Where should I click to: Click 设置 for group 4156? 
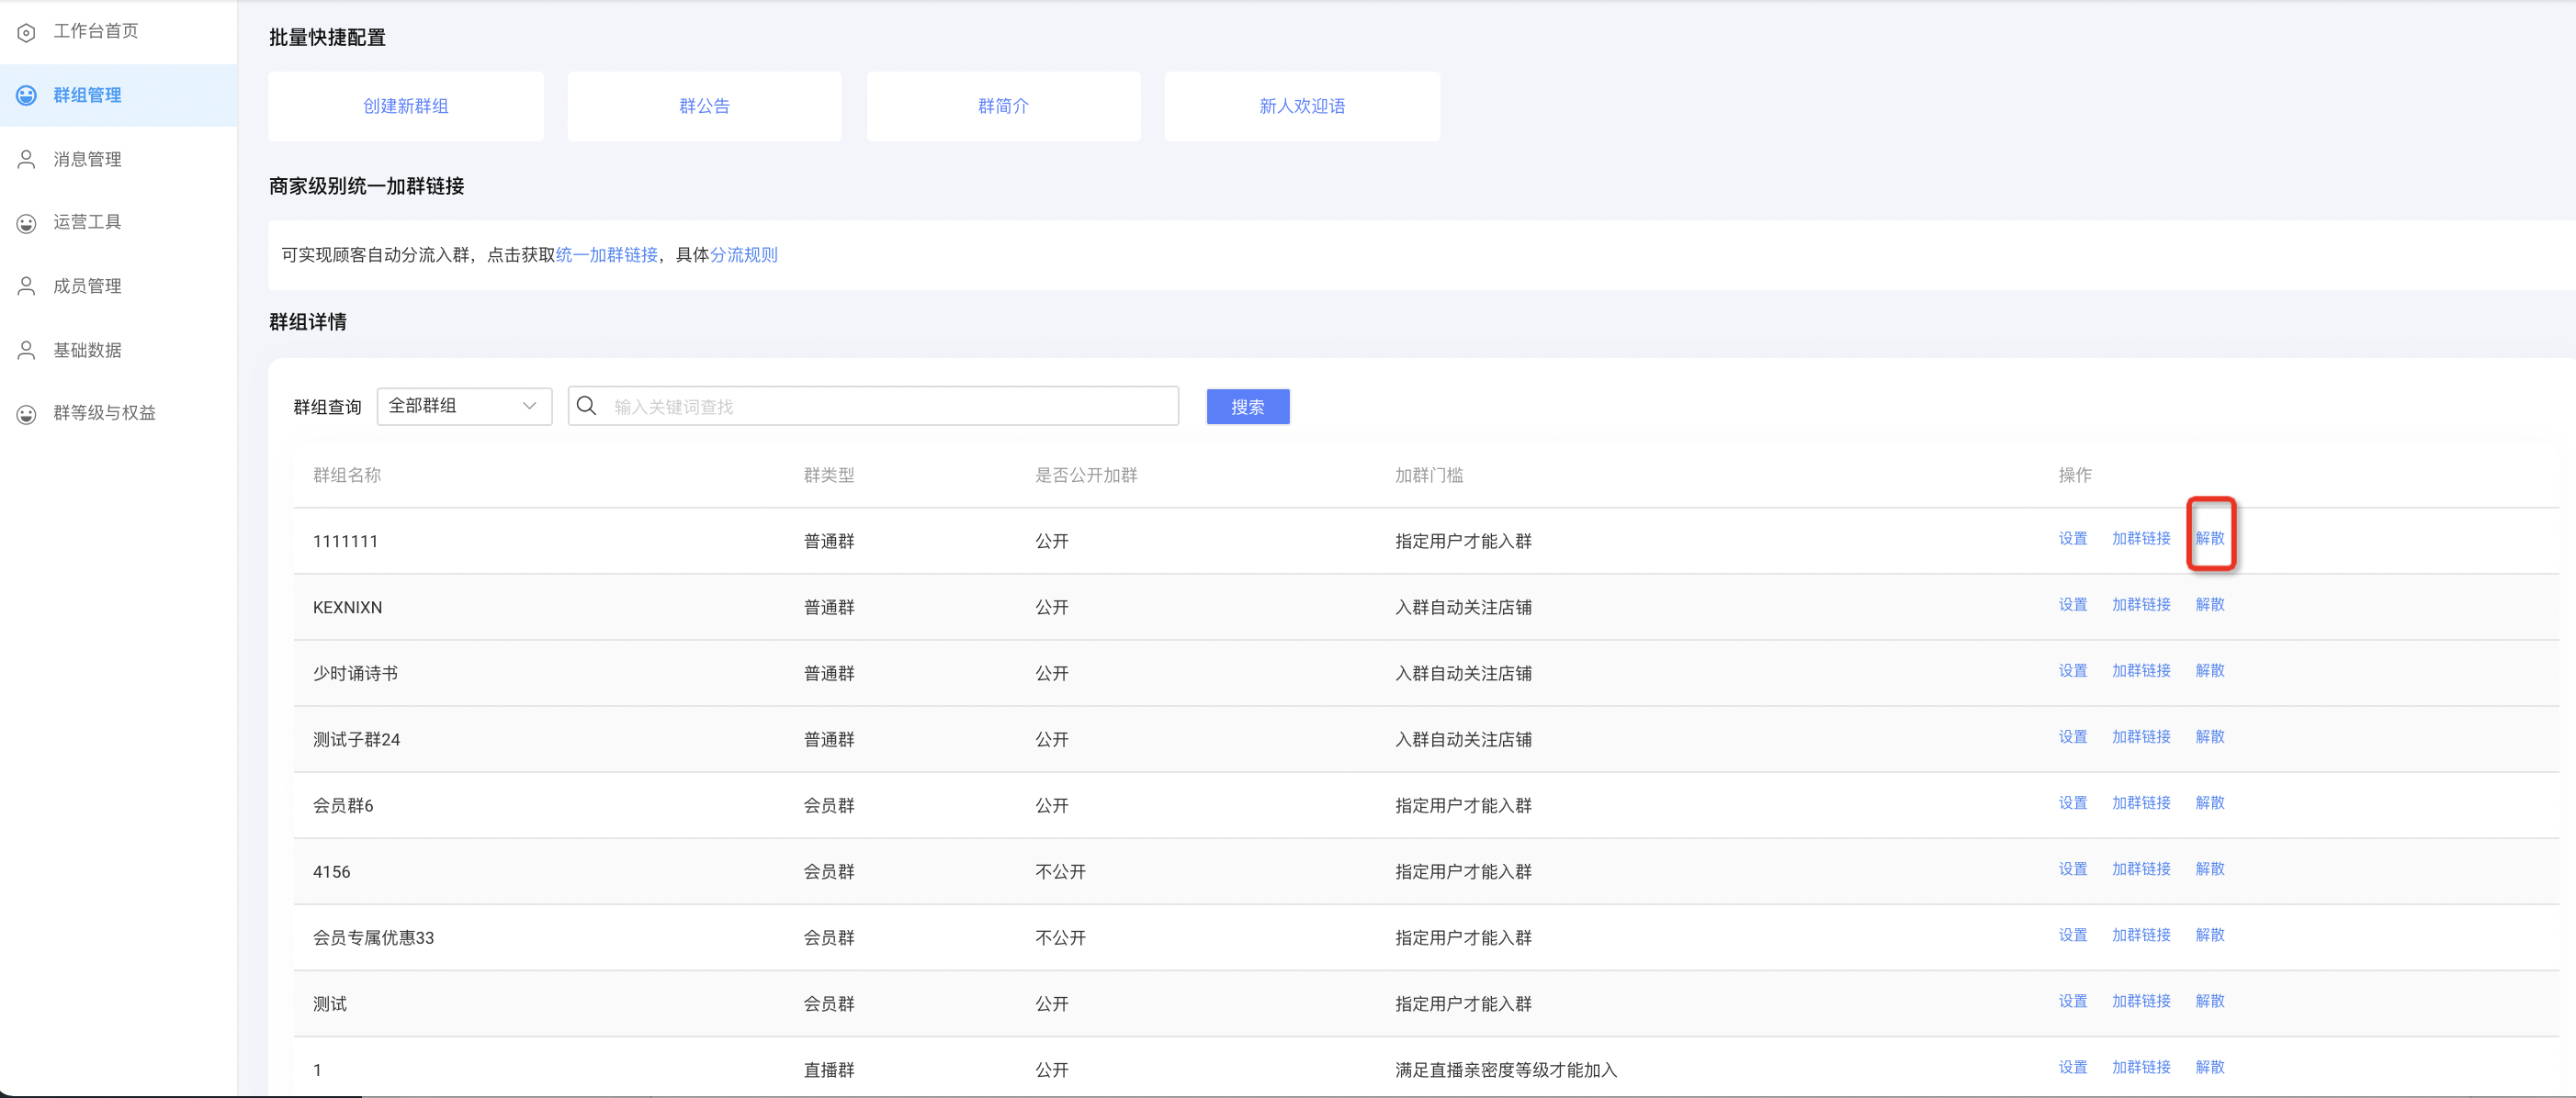[x=2073, y=869]
